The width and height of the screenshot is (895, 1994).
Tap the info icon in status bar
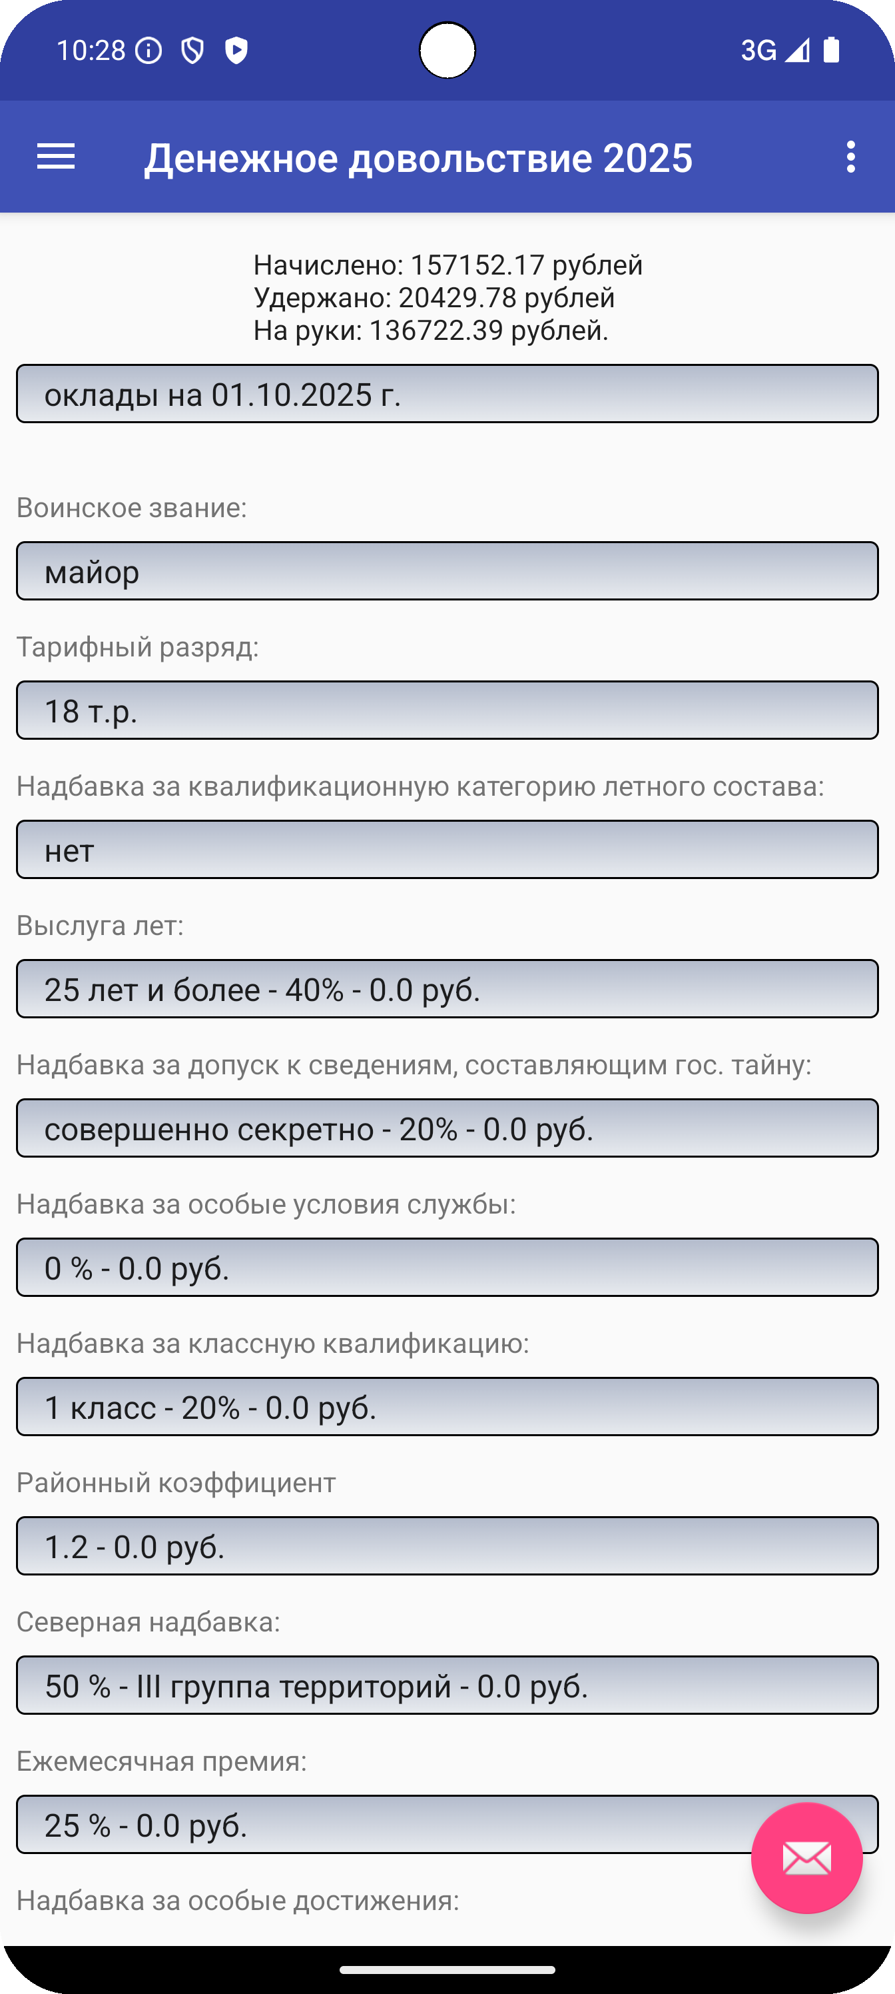click(149, 51)
